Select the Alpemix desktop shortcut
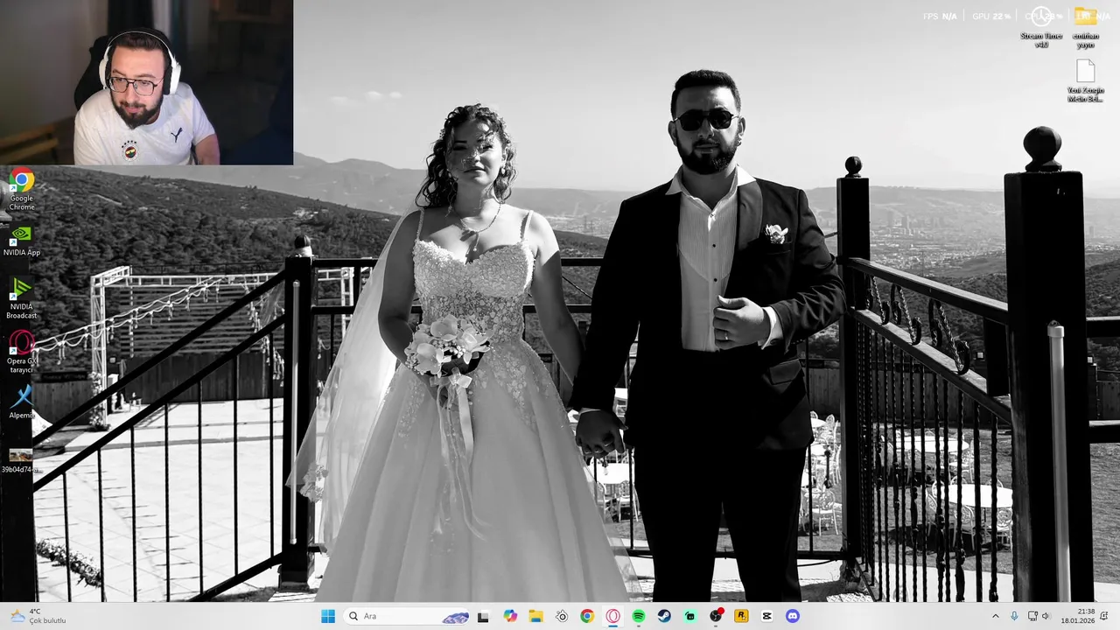The width and height of the screenshot is (1120, 630). [x=21, y=402]
